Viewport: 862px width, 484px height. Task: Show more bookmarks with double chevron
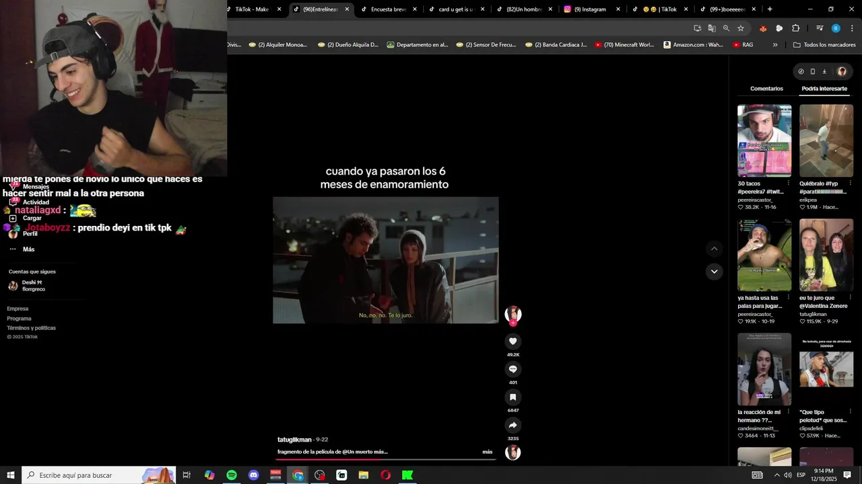[x=775, y=45]
